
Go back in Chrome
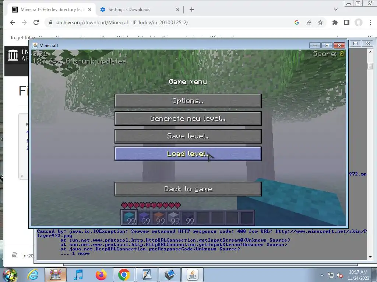pos(13,22)
